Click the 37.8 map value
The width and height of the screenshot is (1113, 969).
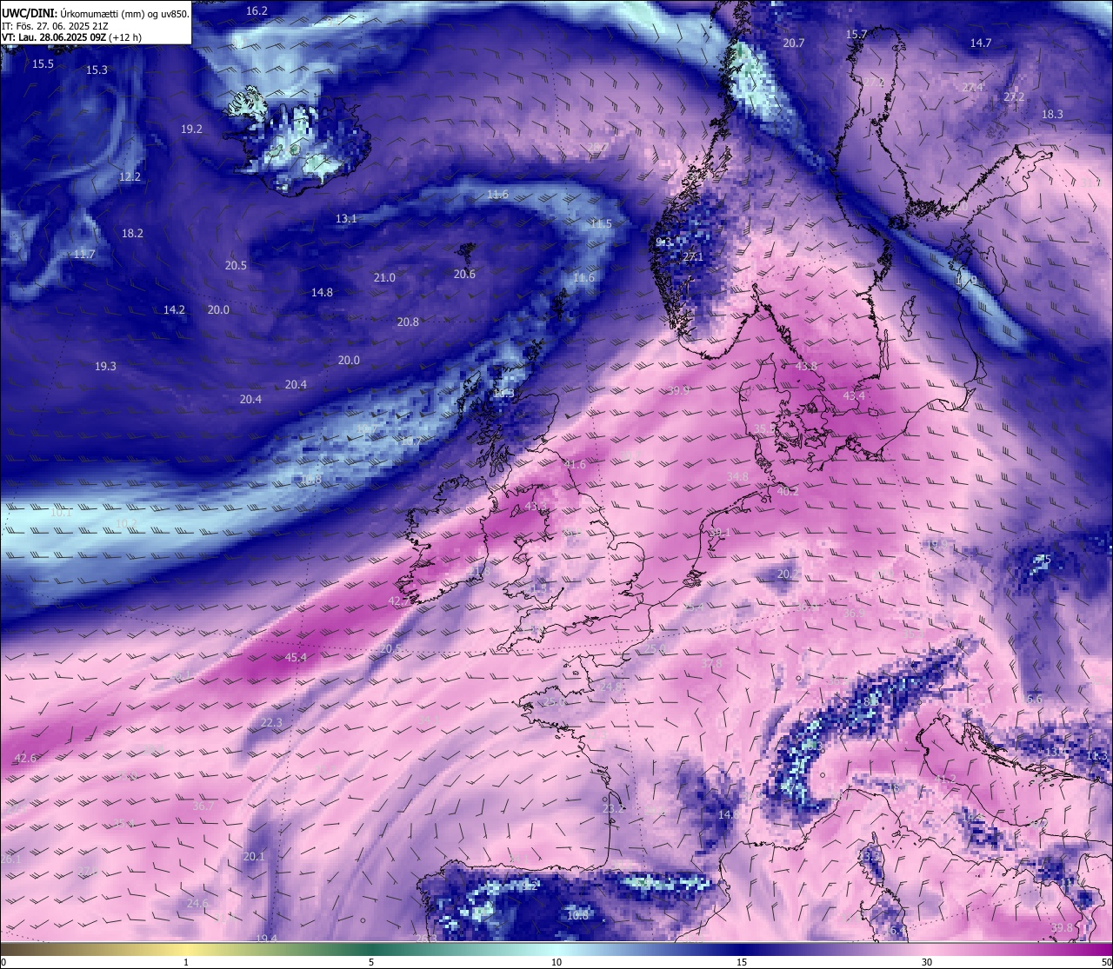click(711, 664)
